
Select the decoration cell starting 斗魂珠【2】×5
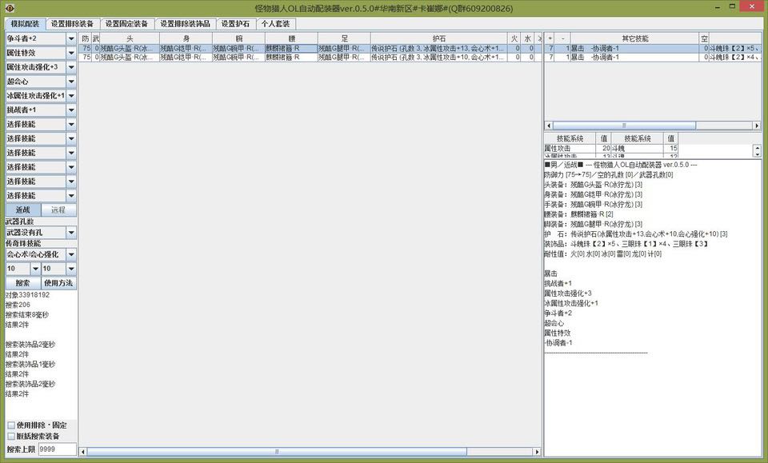point(734,49)
